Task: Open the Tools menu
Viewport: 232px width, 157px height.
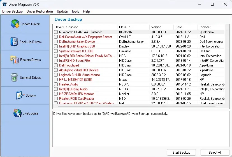Action: [75, 11]
